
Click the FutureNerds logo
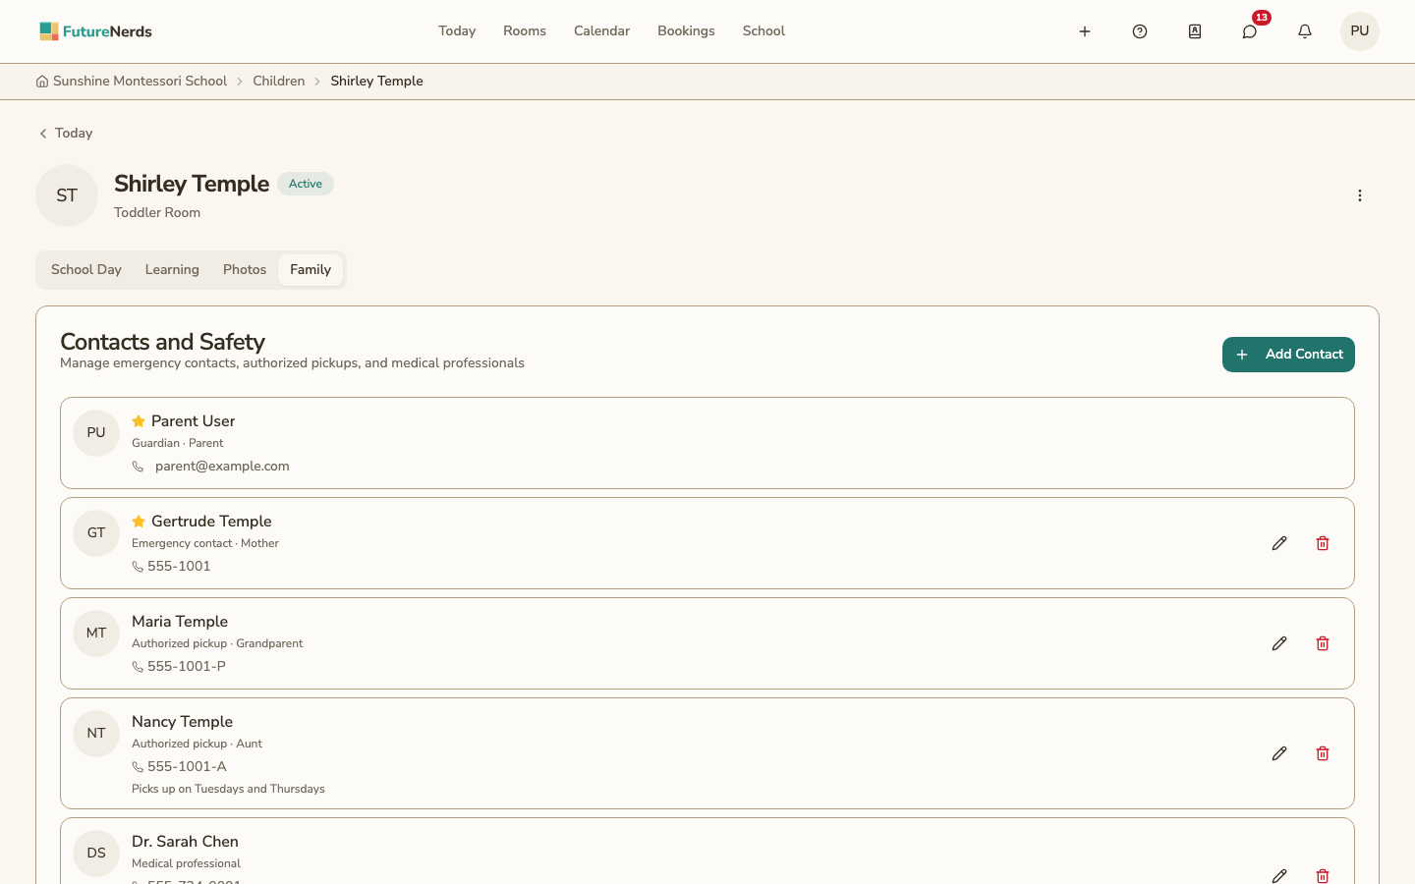[x=95, y=31]
